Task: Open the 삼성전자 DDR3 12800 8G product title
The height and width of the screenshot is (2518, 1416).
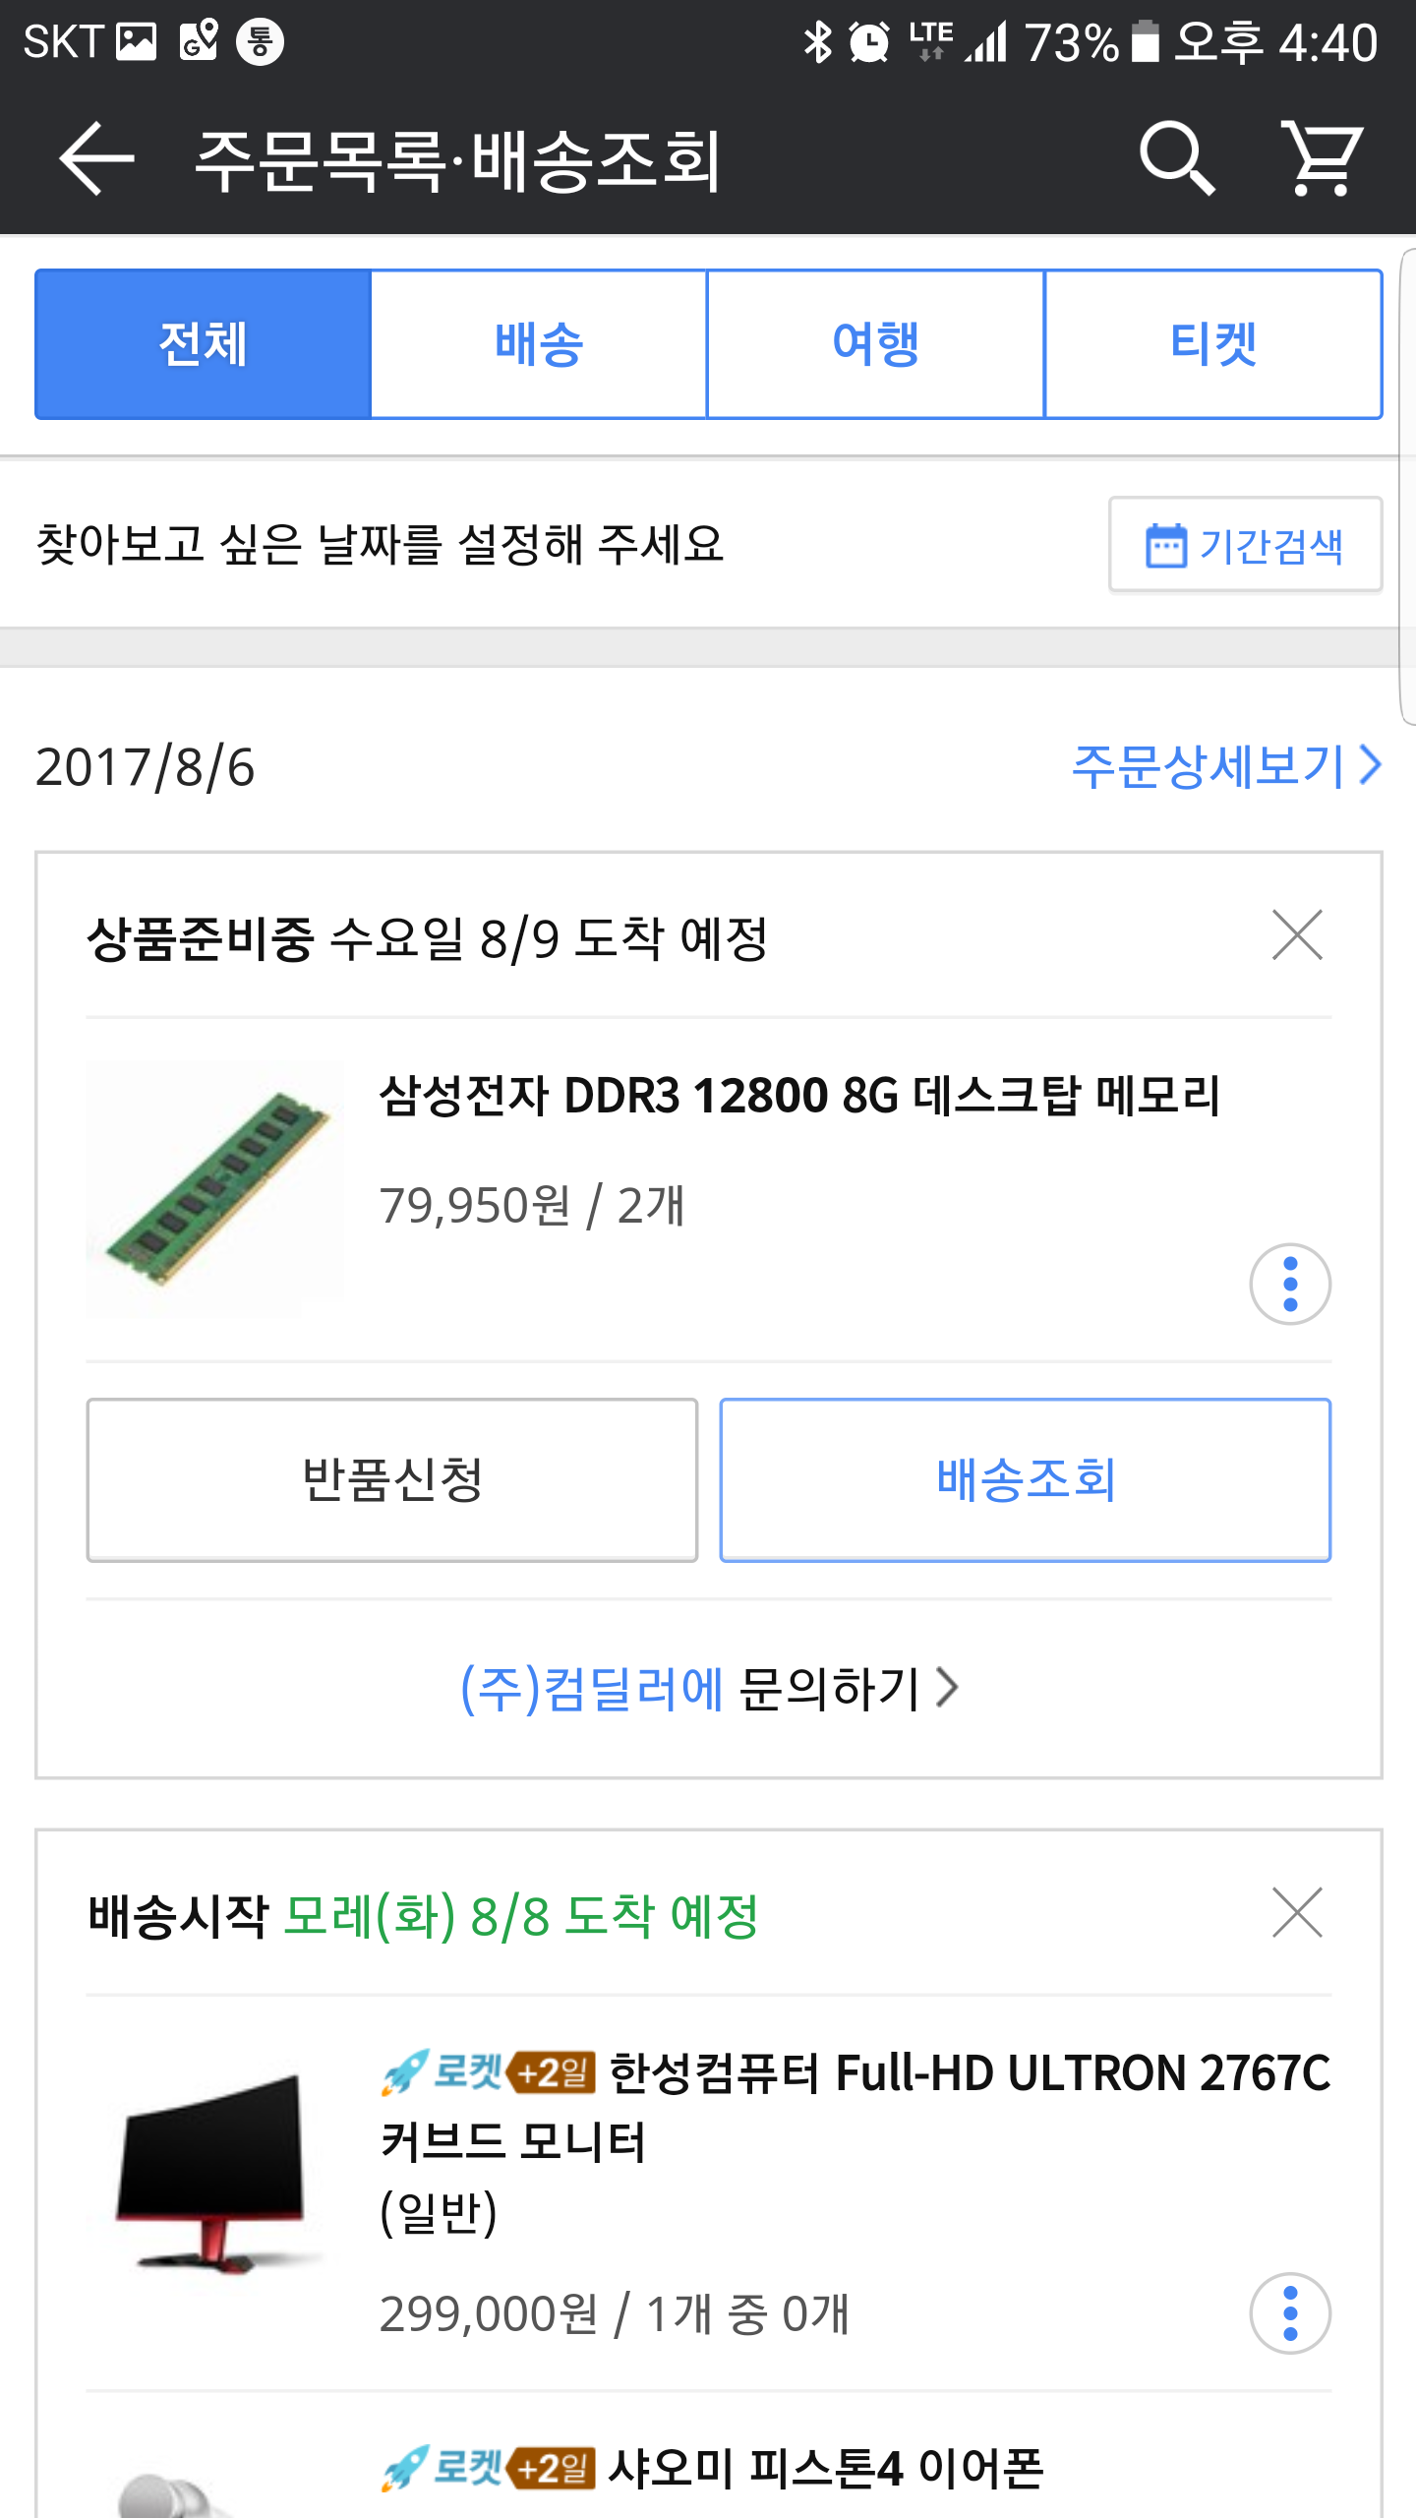Action: point(798,1096)
